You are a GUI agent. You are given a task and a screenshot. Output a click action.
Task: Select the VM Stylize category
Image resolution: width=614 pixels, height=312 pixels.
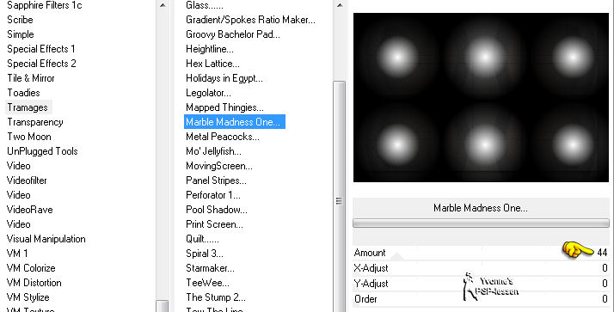pos(28,297)
